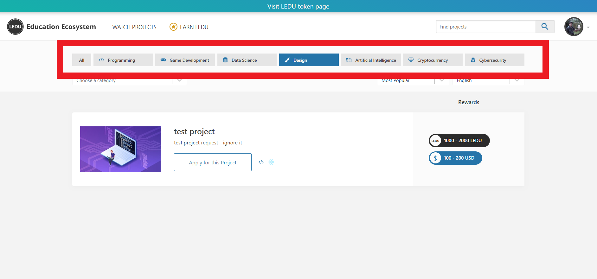This screenshot has height=279, width=597.
Task: Click the LEDU coin icon in reward badge
Action: 435,141
